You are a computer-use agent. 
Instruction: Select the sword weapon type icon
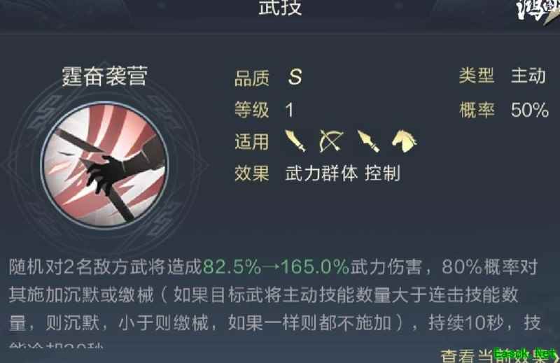pyautogui.click(x=295, y=141)
